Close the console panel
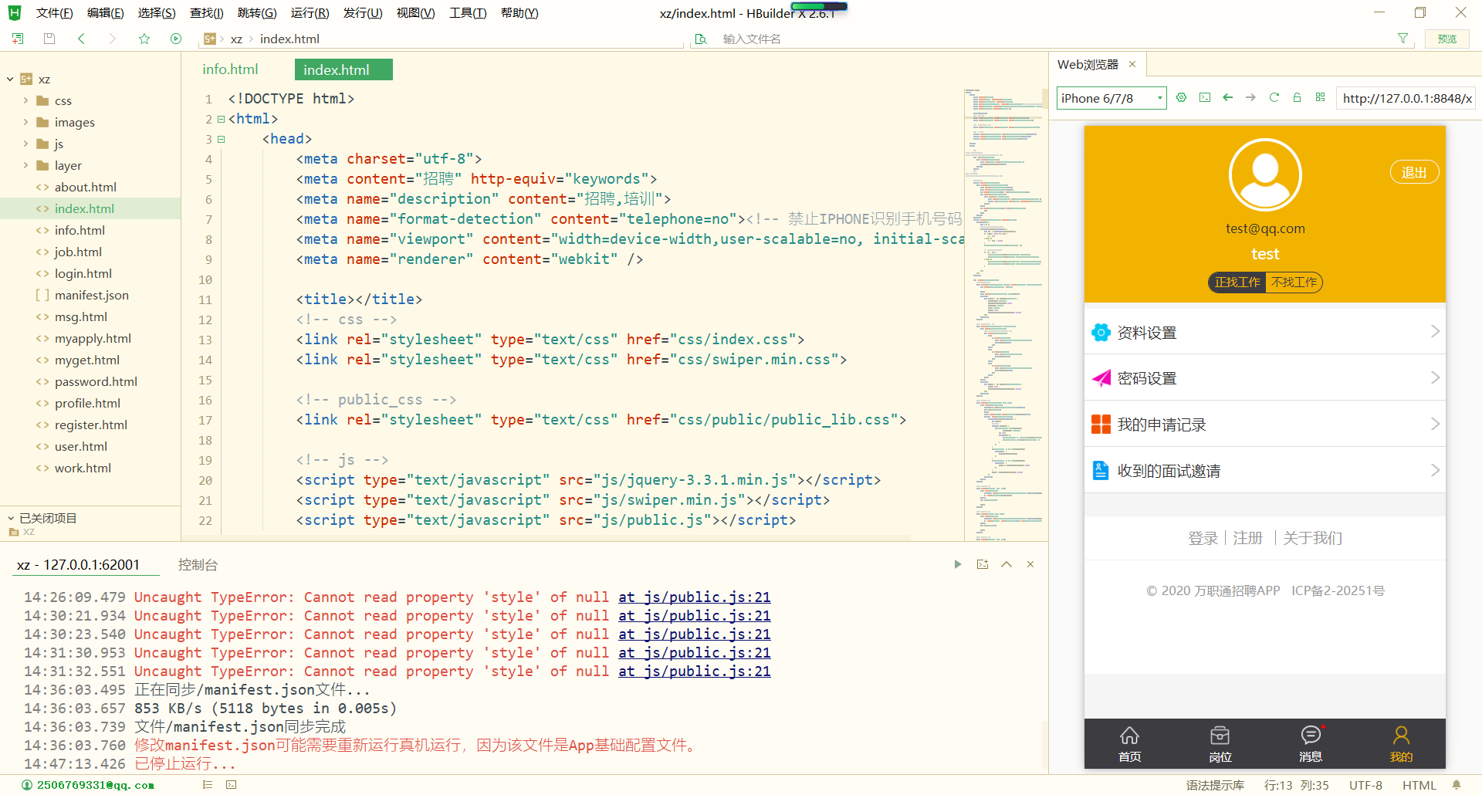The height and width of the screenshot is (795, 1482). [1030, 564]
